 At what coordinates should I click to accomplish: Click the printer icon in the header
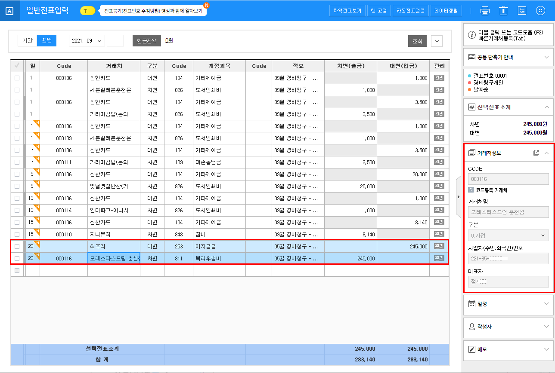(x=485, y=11)
